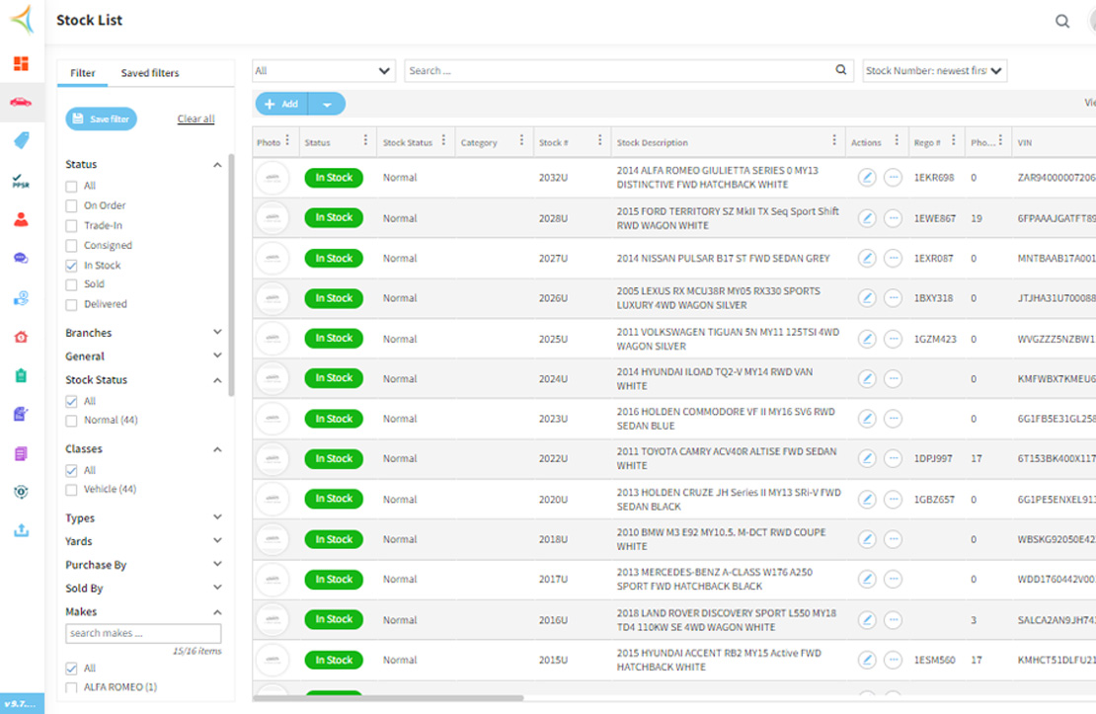Check the Consigned checkbox
Image resolution: width=1096 pixels, height=714 pixels.
tap(71, 246)
